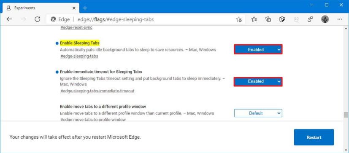Minimize the Edge window
The image size is (349, 153).
pos(311,5)
